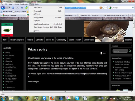Click Learn Spanish navigation button

75,40
